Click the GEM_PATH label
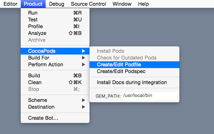The height and width of the screenshot is (134, 214). click(x=108, y=96)
